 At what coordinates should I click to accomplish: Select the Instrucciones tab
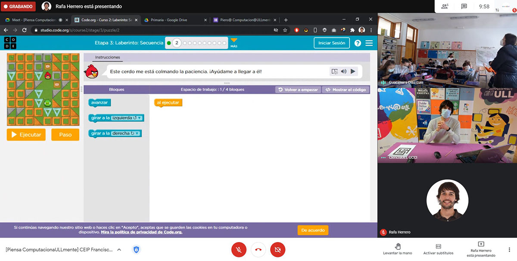click(107, 57)
